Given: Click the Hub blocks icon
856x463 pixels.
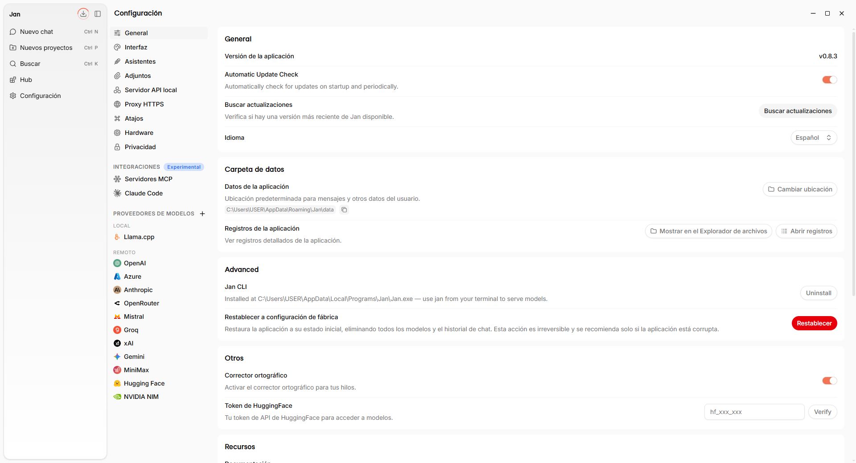Looking at the screenshot, I should point(13,80).
